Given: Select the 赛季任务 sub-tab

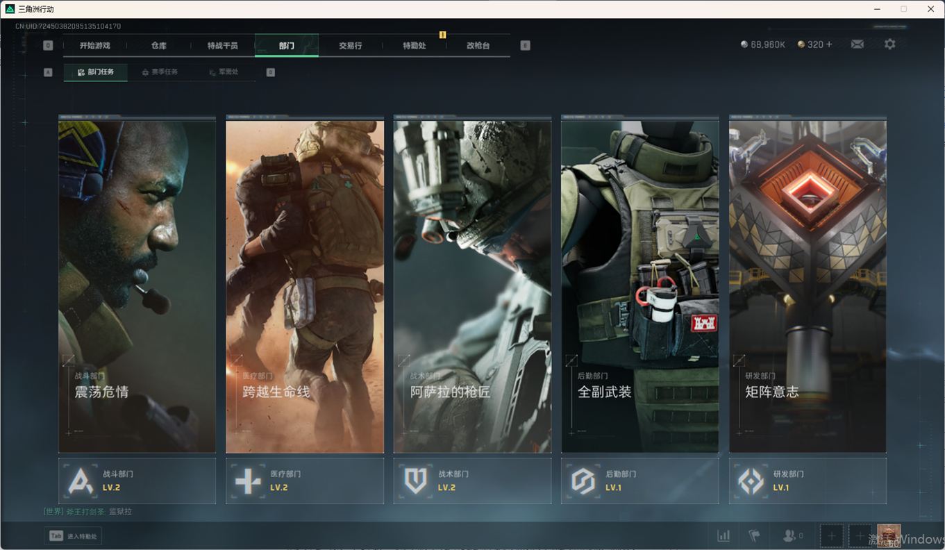Looking at the screenshot, I should pos(159,72).
